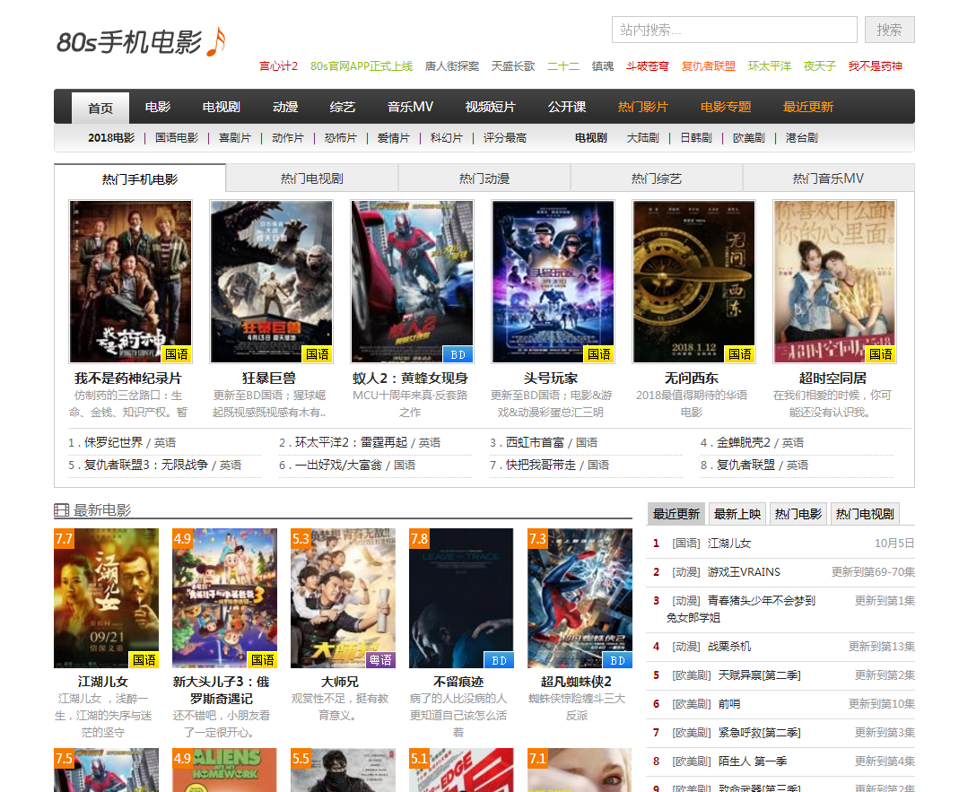This screenshot has height=792, width=959.
Task: Click the film strip icon beside 最新电影
Action: [x=61, y=510]
